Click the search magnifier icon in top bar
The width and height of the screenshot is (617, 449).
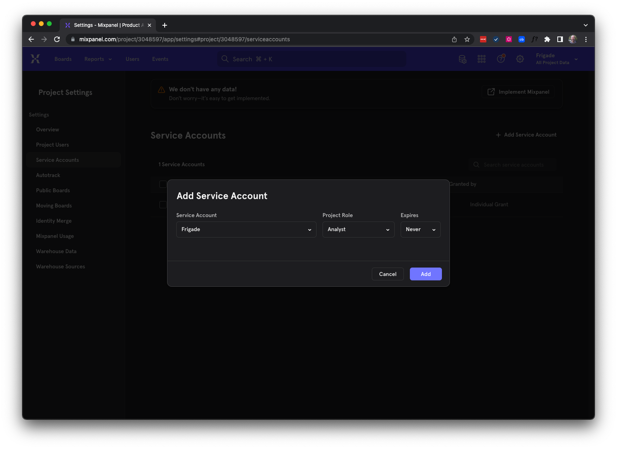coord(225,59)
